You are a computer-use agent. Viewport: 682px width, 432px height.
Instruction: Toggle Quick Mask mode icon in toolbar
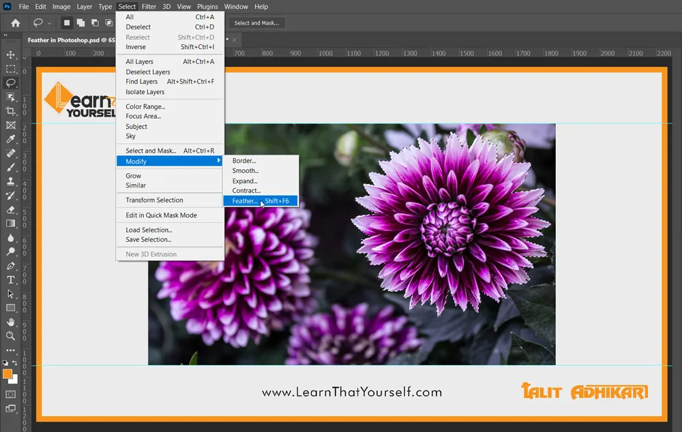[x=11, y=394]
